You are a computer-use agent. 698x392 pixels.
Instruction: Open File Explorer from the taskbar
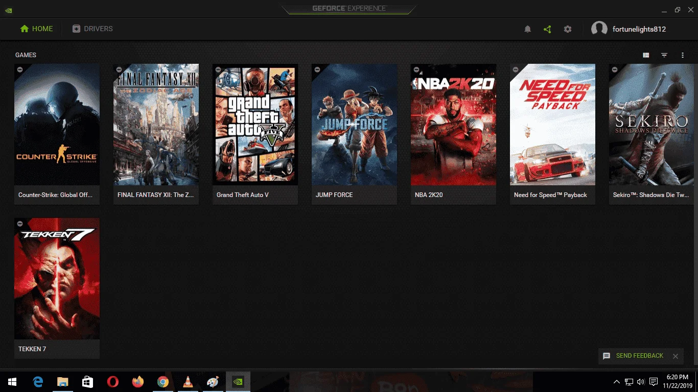point(63,382)
